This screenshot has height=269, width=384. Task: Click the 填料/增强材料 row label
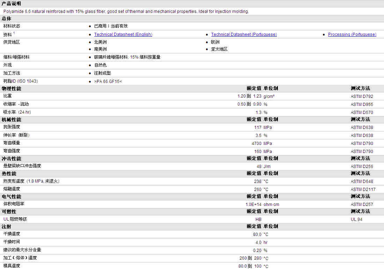16,57
